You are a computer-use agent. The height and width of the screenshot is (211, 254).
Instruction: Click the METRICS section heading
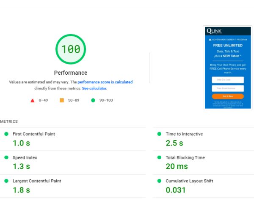point(9,122)
